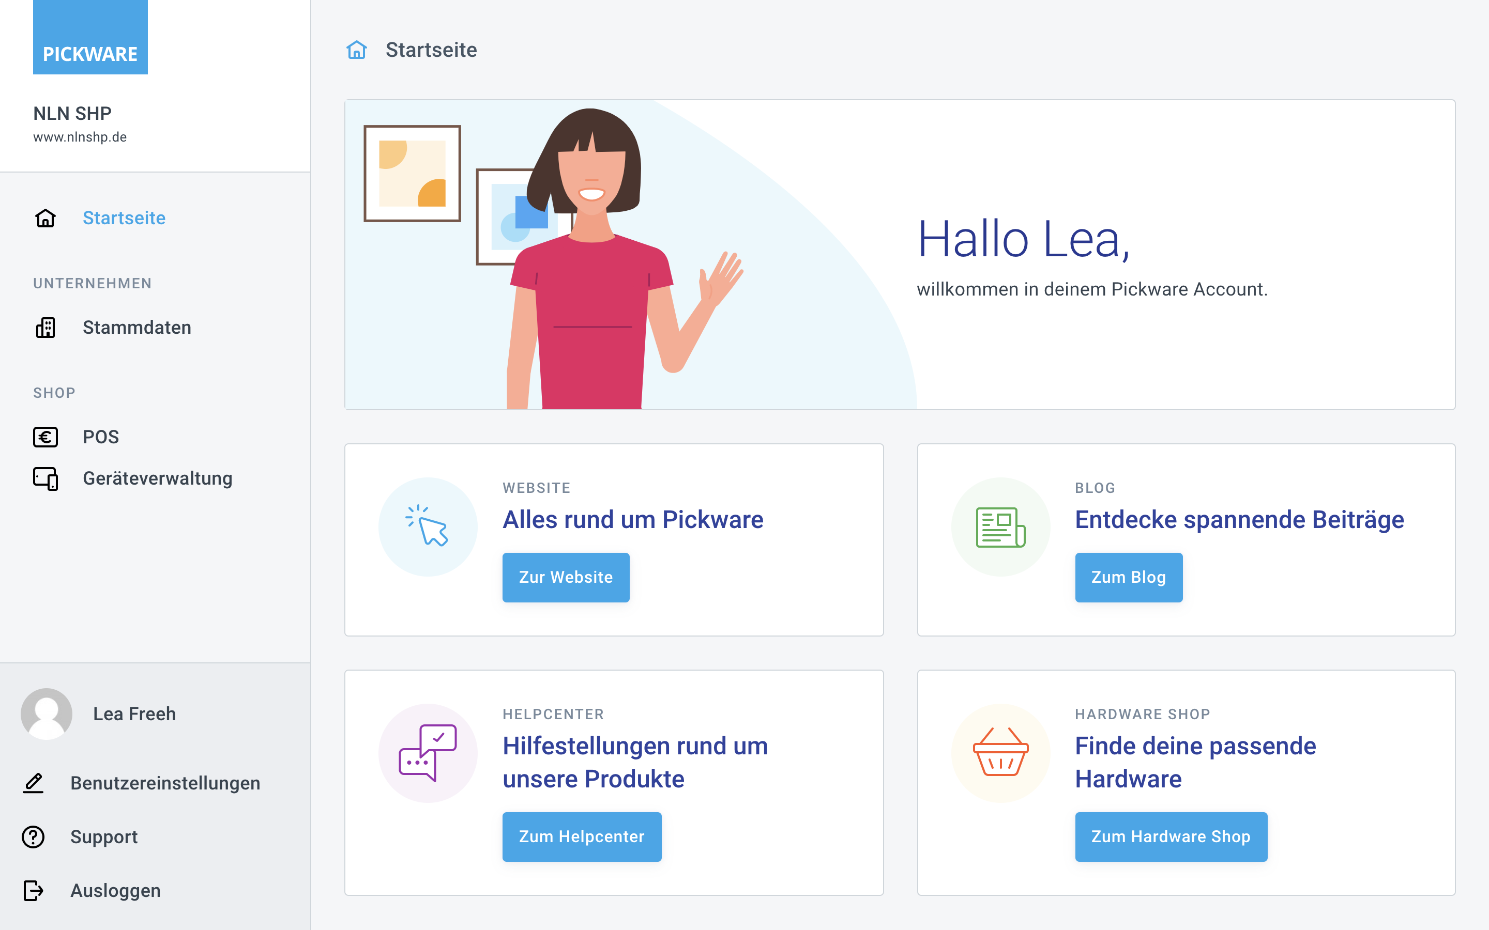Click the blue home icon in breadcrumb

tap(357, 50)
